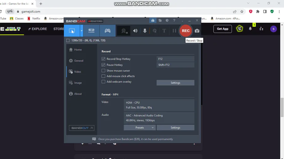Toggle Record/Stop Hotkey checkbox
Viewport: 284px width, 159px height.
[x=103, y=59]
